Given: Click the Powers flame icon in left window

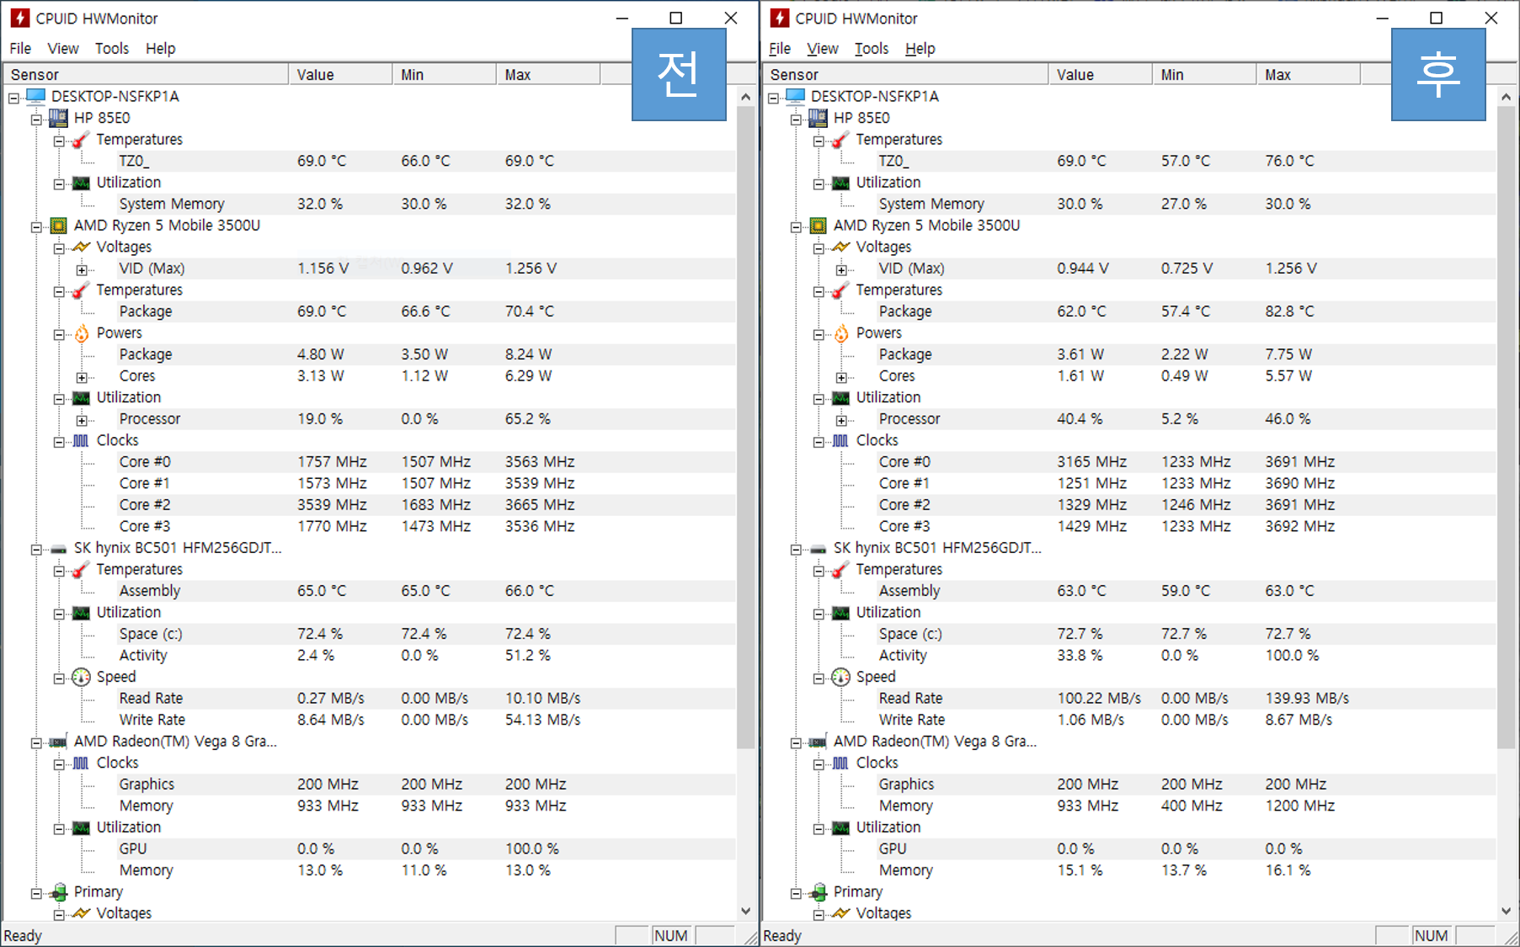Looking at the screenshot, I should pos(82,333).
